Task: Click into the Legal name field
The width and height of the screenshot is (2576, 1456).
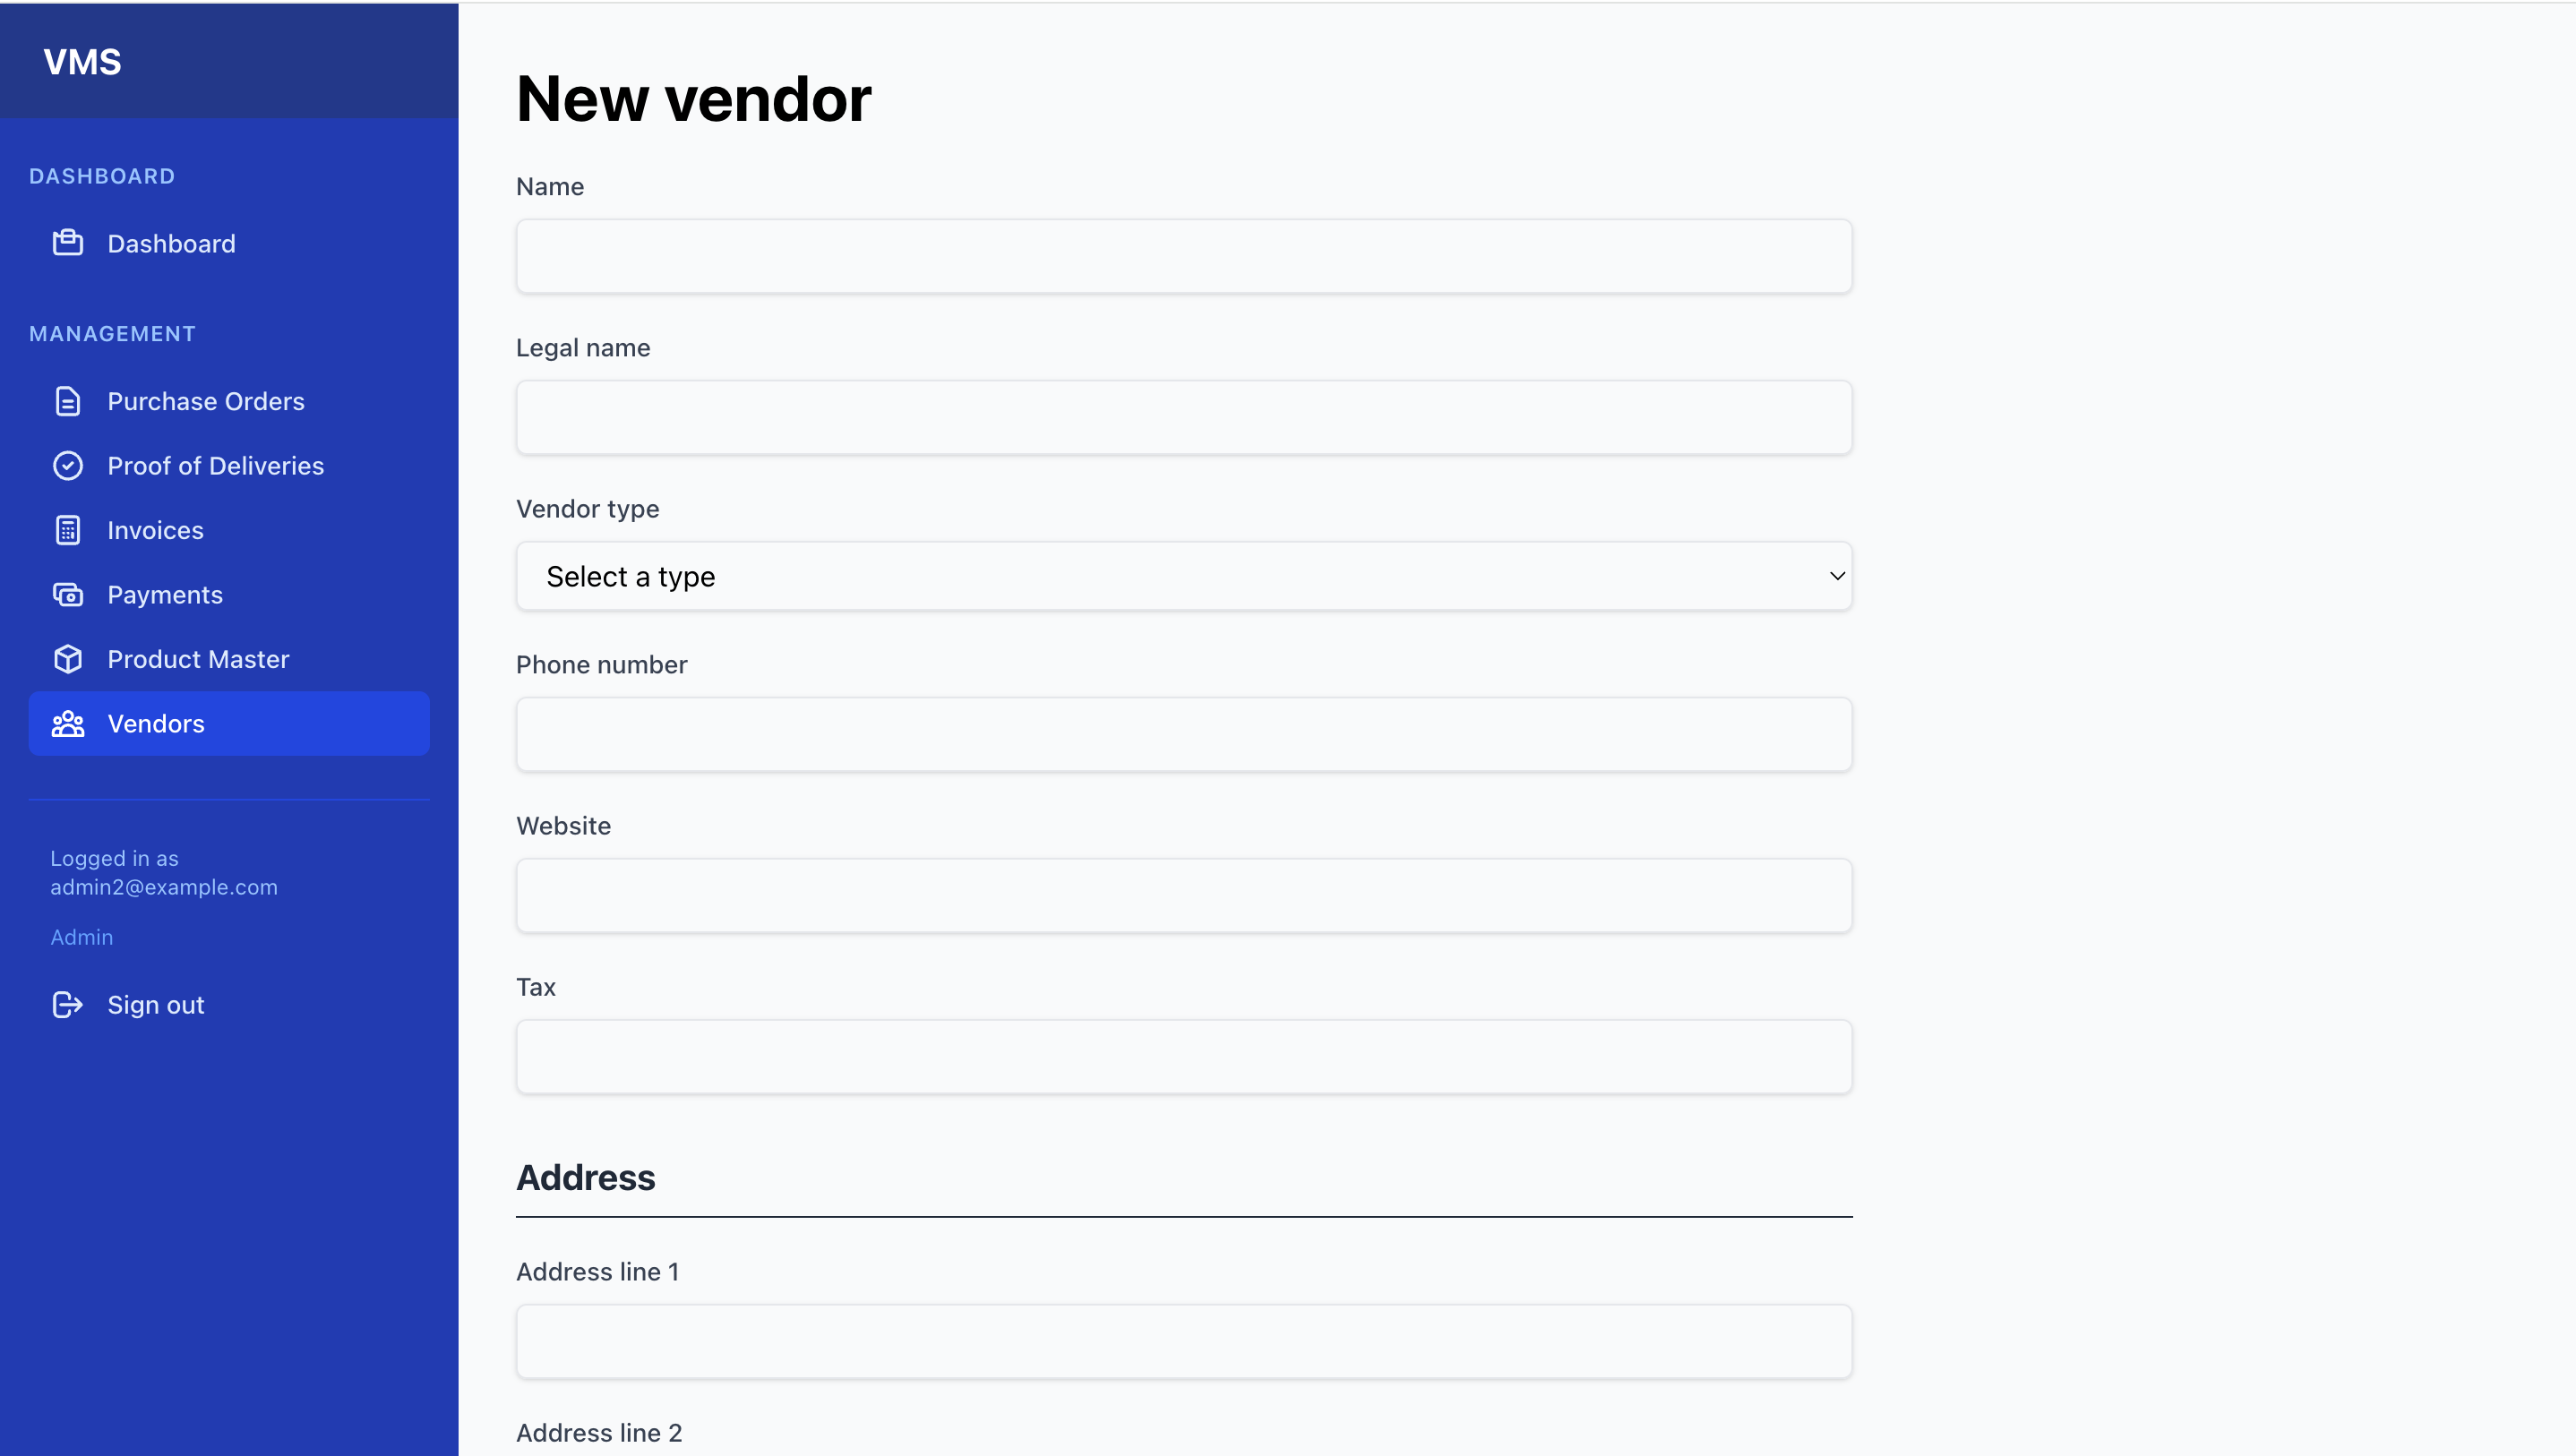Action: point(1183,417)
